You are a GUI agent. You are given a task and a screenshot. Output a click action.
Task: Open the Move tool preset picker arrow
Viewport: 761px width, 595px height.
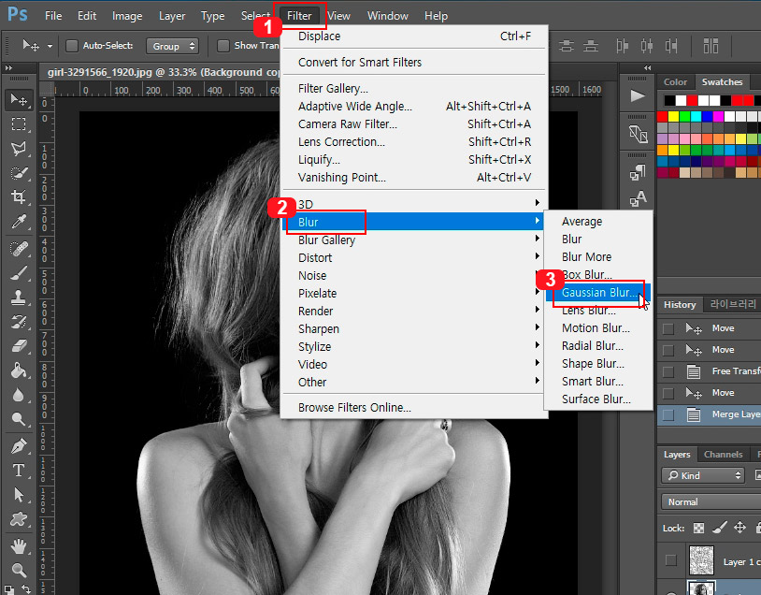(50, 47)
